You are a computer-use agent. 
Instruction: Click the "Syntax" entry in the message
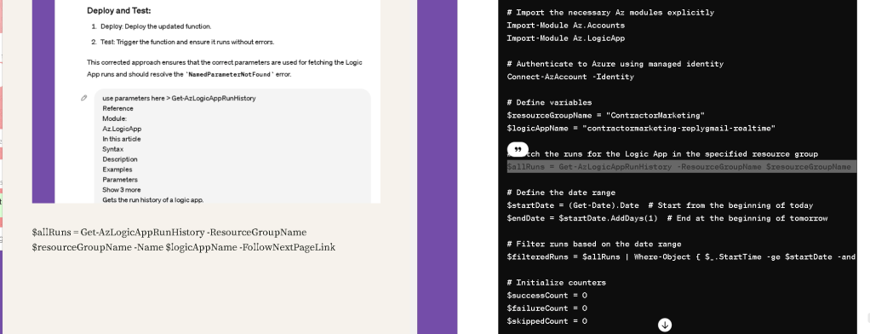[x=112, y=149]
